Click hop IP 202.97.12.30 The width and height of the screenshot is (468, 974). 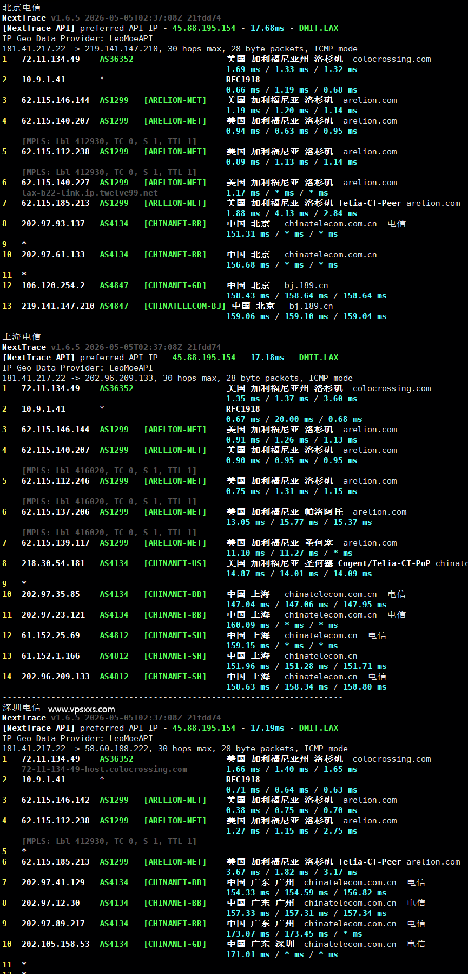[x=51, y=903]
